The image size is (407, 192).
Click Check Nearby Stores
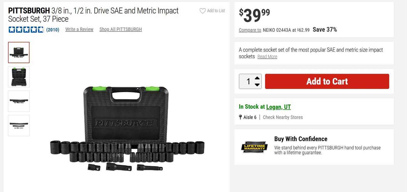(283, 117)
